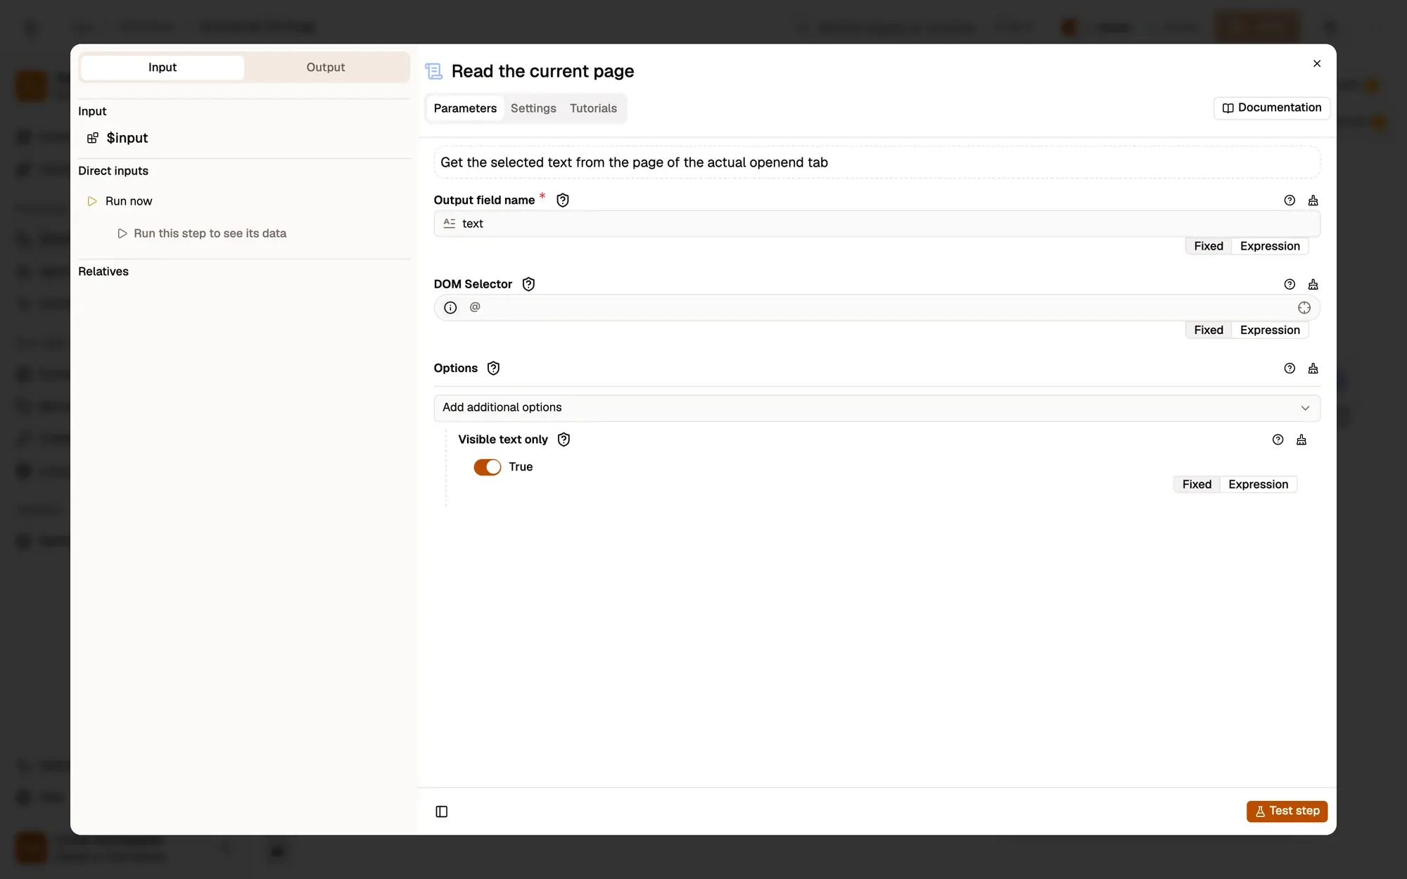
Task: Open the Documentation link button
Action: tap(1272, 108)
